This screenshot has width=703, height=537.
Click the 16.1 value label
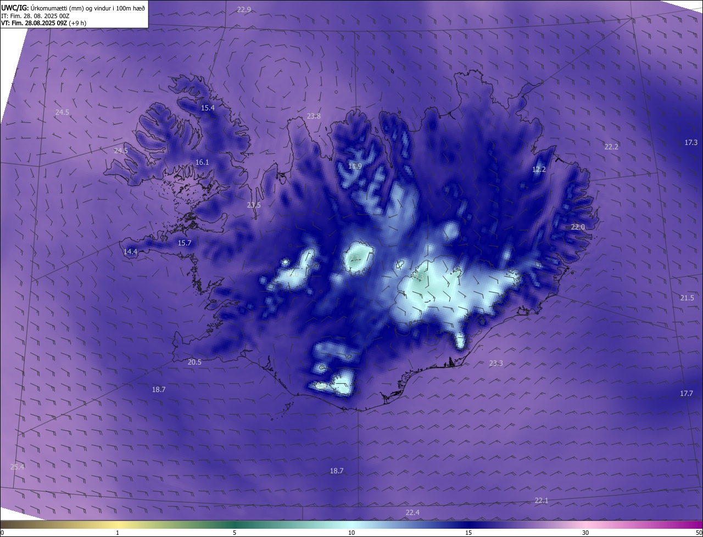(202, 162)
